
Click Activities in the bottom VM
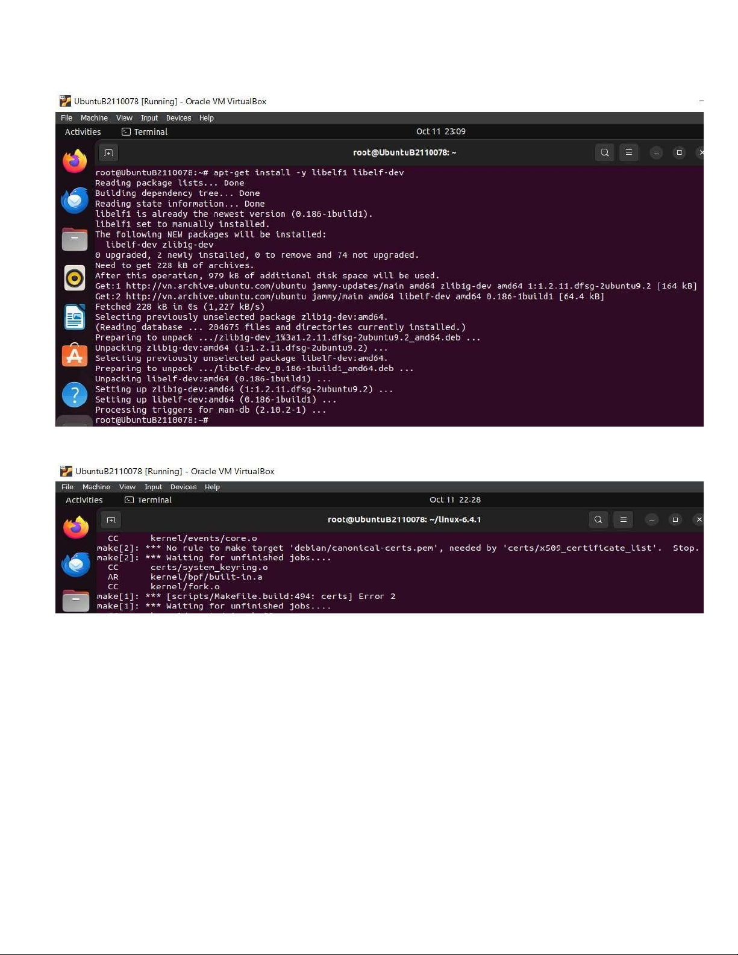pos(84,500)
